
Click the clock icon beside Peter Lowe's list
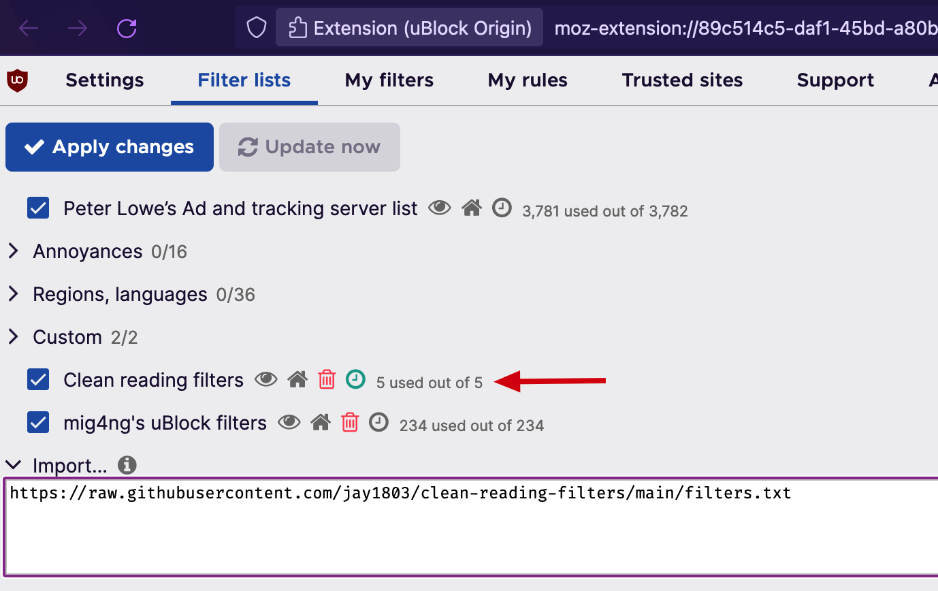point(502,208)
